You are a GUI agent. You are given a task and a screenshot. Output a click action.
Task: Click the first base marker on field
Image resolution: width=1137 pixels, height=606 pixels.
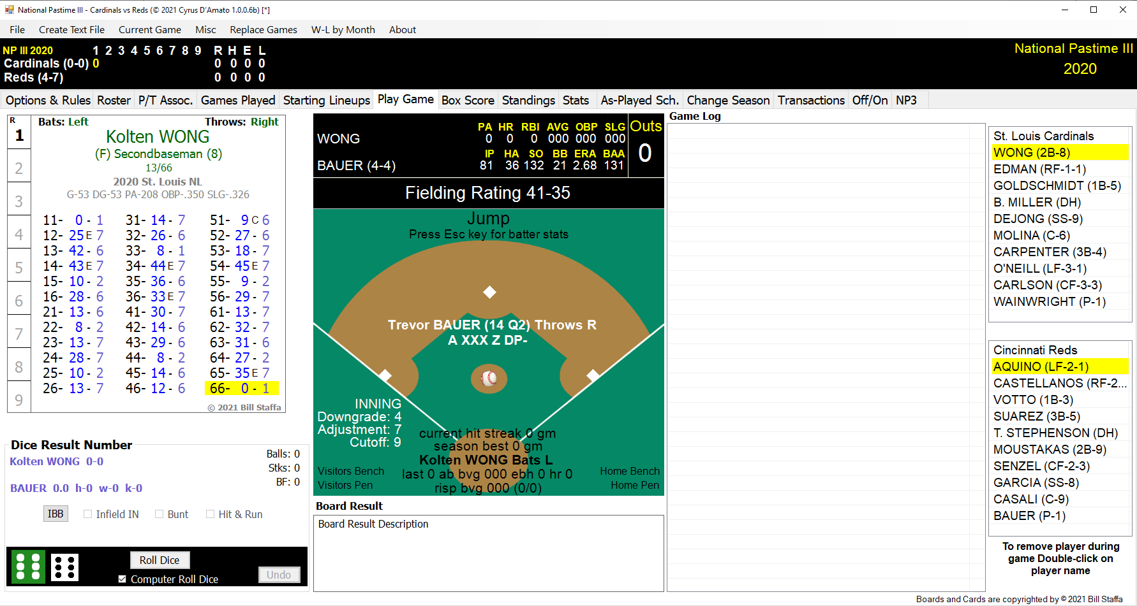click(x=593, y=375)
